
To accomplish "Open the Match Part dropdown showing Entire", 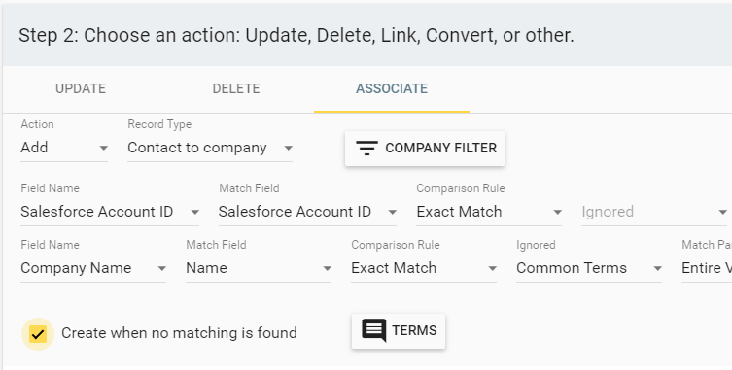I will coord(707,268).
